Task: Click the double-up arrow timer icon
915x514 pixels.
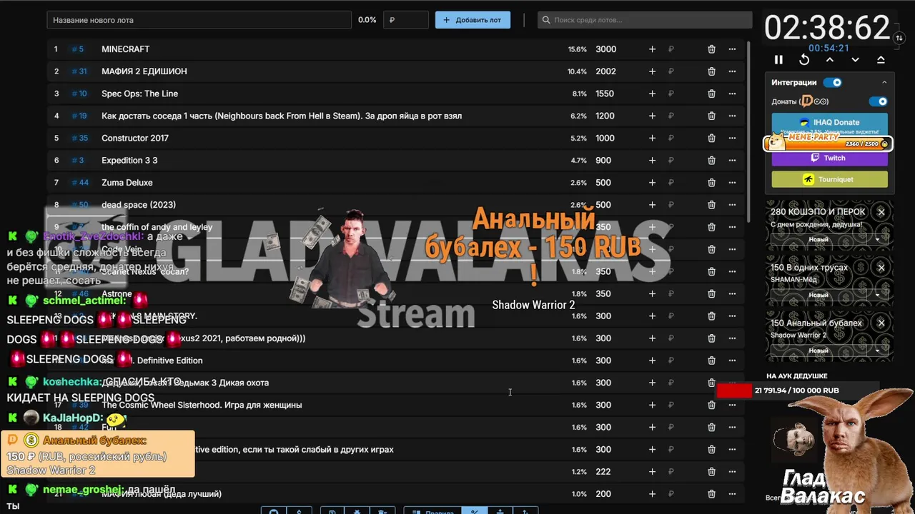Action: click(881, 60)
